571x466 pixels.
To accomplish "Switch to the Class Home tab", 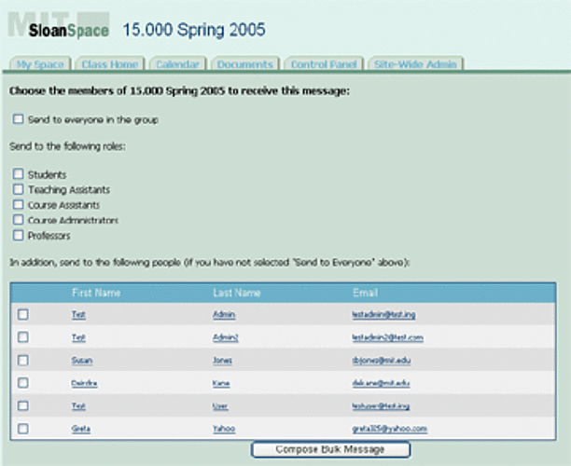I will tap(110, 64).
